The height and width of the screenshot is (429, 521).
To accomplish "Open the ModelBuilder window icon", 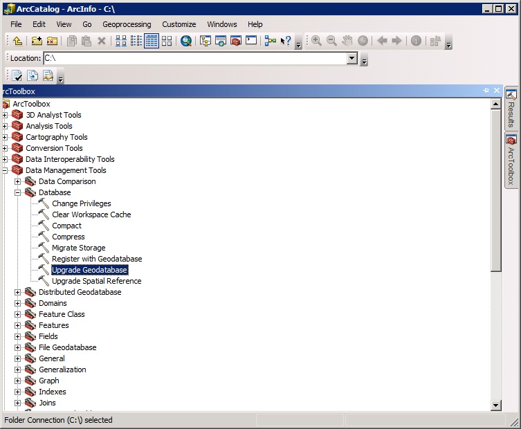I will [271, 41].
